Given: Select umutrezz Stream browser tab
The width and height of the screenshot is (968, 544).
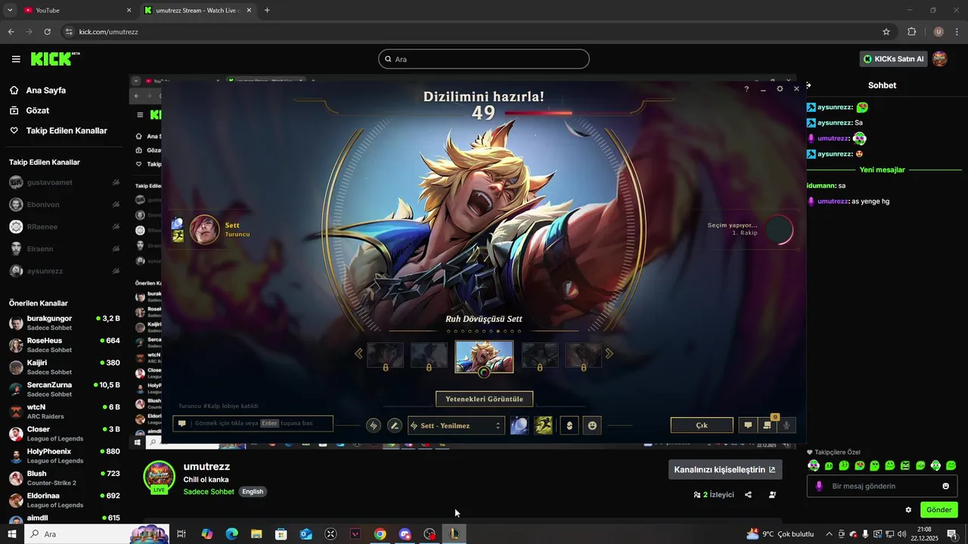Looking at the screenshot, I should pyautogui.click(x=197, y=11).
